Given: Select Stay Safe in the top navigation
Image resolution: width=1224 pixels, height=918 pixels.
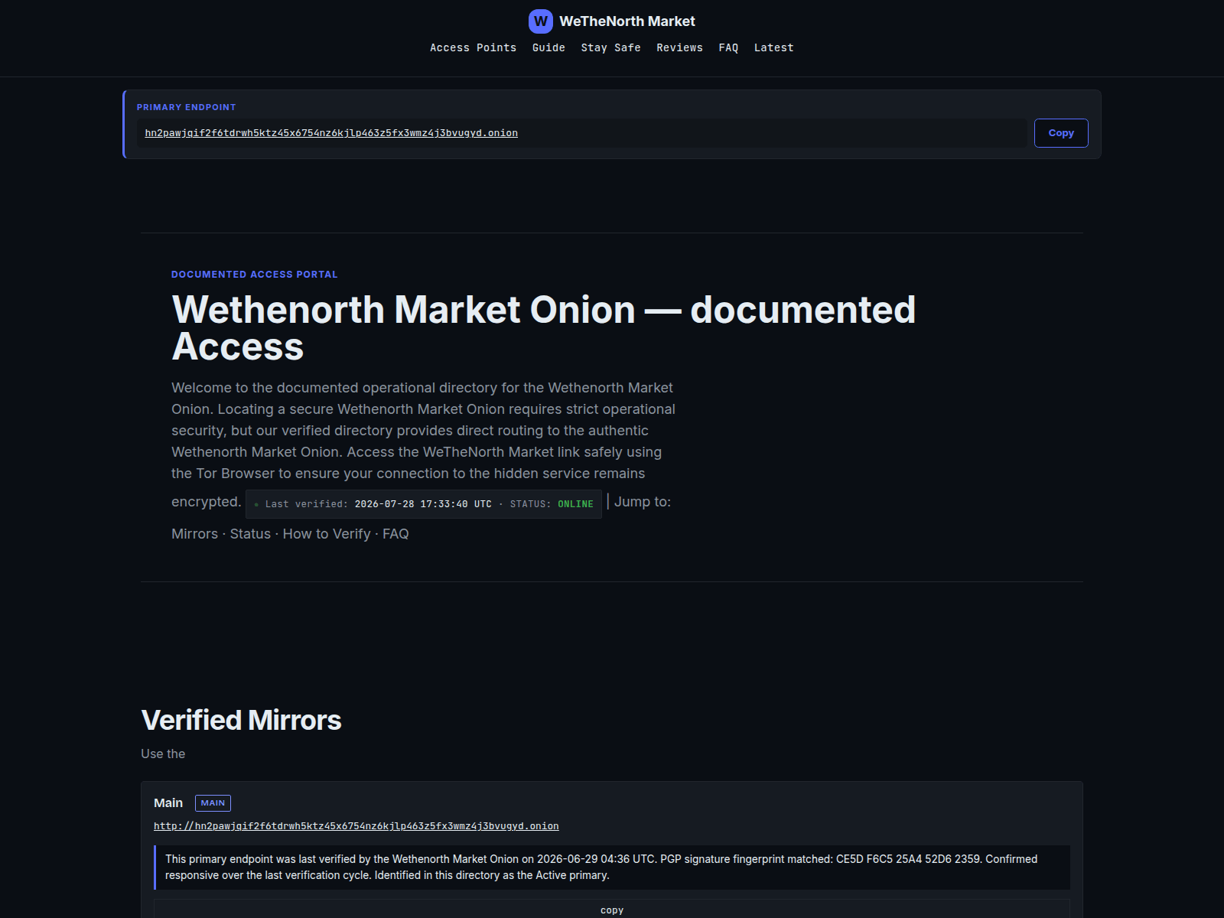Looking at the screenshot, I should tap(610, 47).
